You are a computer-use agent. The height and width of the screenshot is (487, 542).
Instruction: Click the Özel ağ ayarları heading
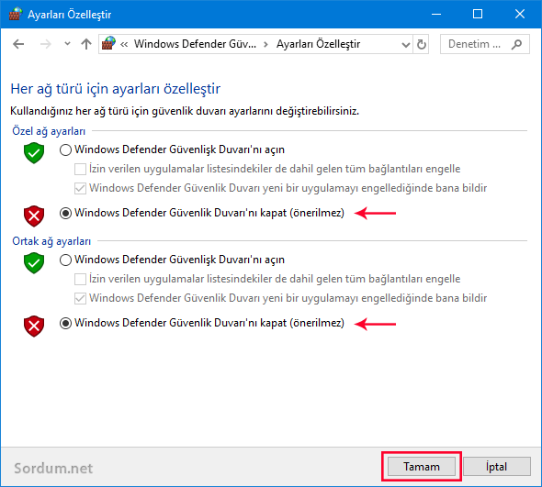coord(49,131)
